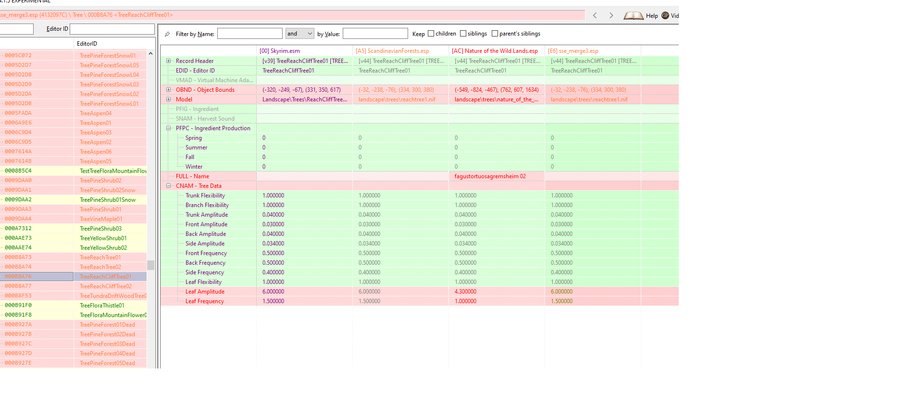Image resolution: width=909 pixels, height=405 pixels.
Task: Select TreePineForest01Dead record
Action: click(x=107, y=325)
